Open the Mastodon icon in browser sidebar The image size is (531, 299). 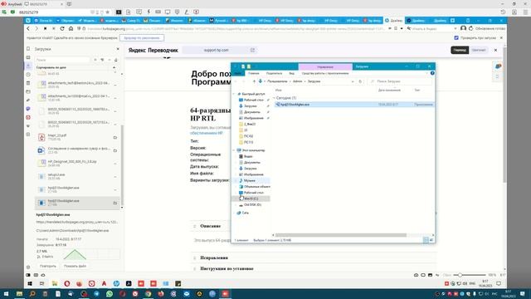pos(28,109)
